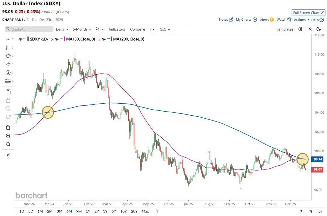Remove the MA (50, Close, 0) indicator
The width and height of the screenshot is (327, 216).
(x=53, y=39)
